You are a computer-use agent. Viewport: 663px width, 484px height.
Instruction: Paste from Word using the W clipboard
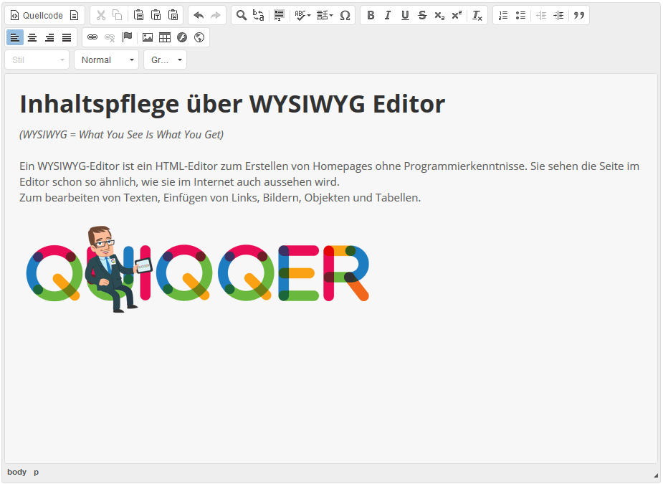click(x=173, y=16)
